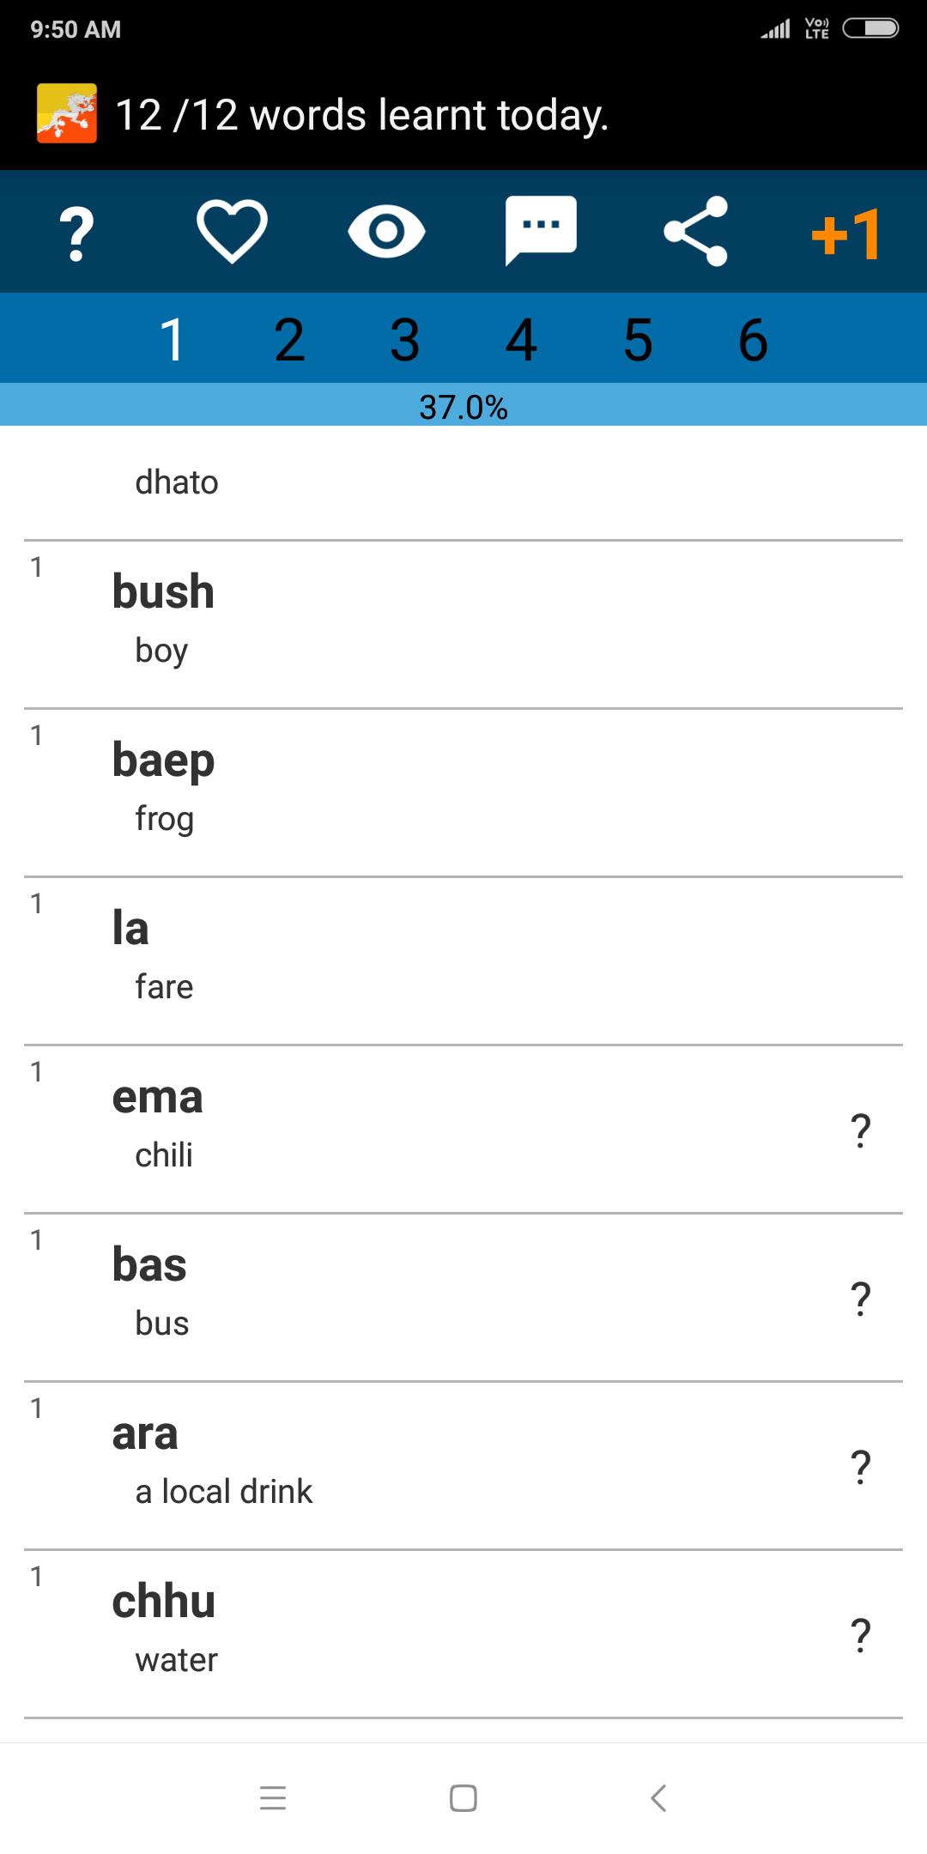Switch to level tab 4
This screenshot has height=1854, width=927.
521,340
